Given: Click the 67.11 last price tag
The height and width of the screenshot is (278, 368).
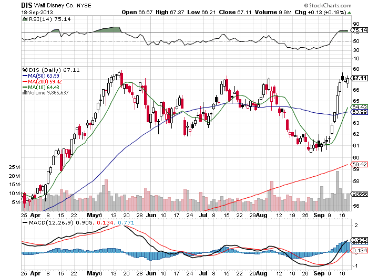Looking at the screenshot, I should [x=359, y=78].
